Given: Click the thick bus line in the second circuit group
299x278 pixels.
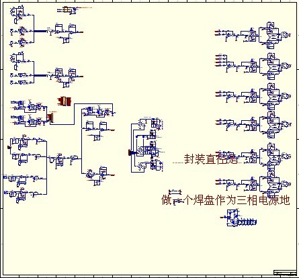Looking at the screenshot, I should (x=40, y=75).
